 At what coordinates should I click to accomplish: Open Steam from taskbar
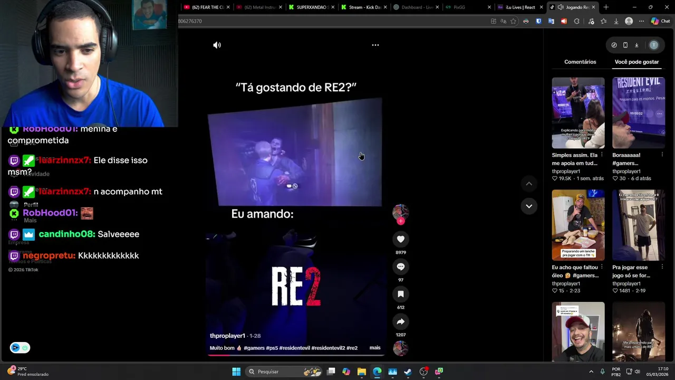[408, 372]
